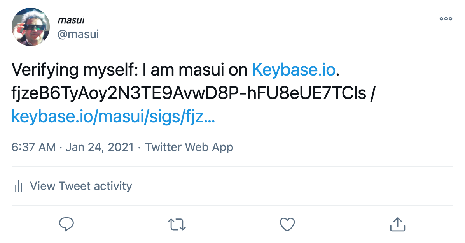The image size is (465, 243).
Task: Click the slash after the signature hash
Action: [373, 93]
